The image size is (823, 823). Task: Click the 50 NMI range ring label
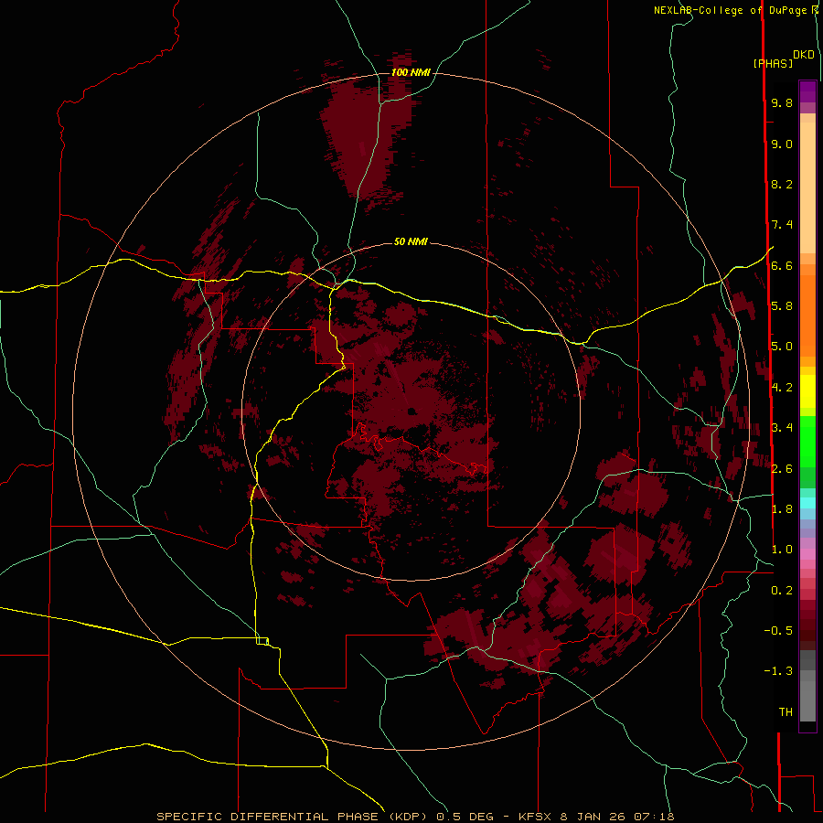tap(411, 241)
